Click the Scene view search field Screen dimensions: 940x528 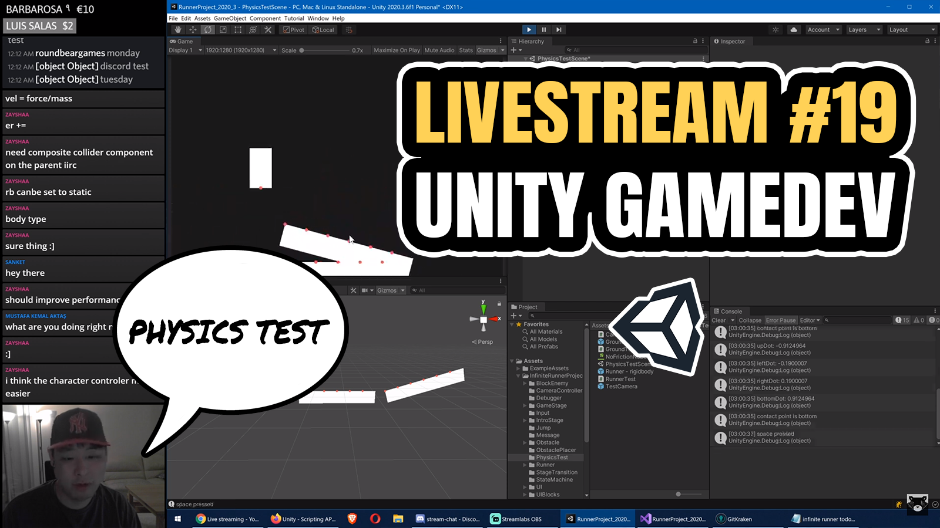(x=457, y=290)
